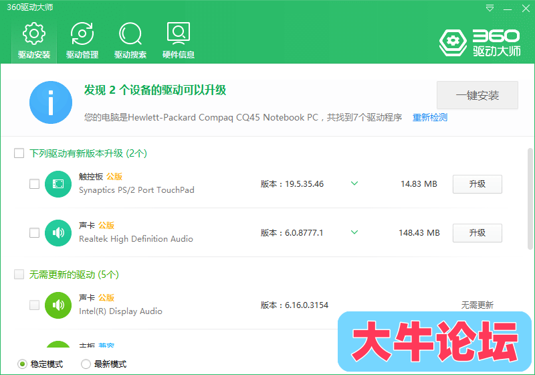Click the 发现 2 个设备的驱动可以升级 heading
Image resolution: width=535 pixels, height=375 pixels.
155,90
